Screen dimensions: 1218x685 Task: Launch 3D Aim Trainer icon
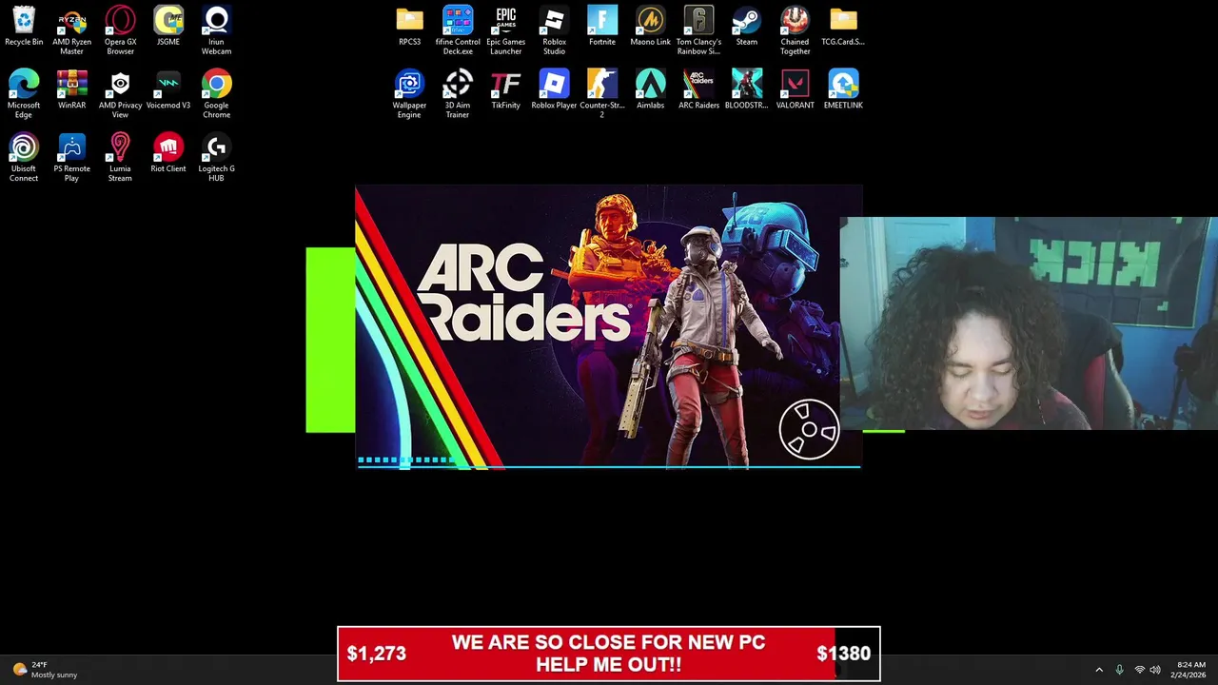(x=458, y=94)
